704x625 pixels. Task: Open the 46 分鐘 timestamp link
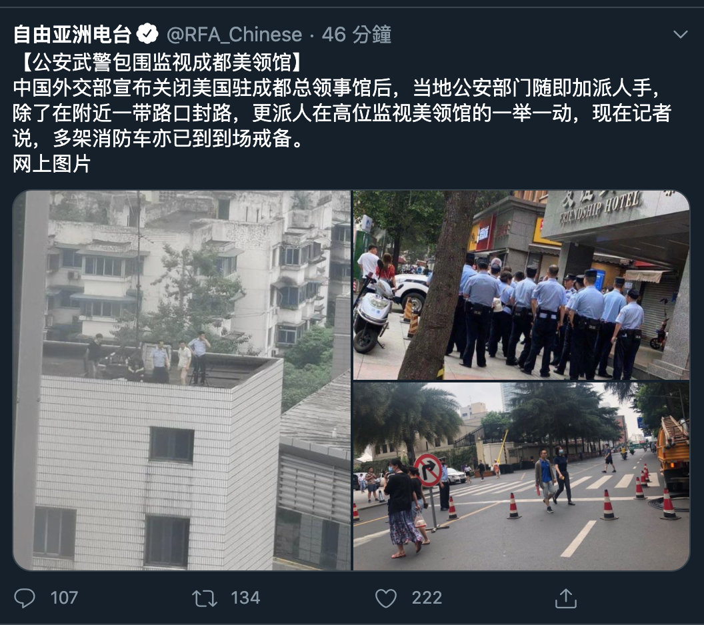[357, 35]
